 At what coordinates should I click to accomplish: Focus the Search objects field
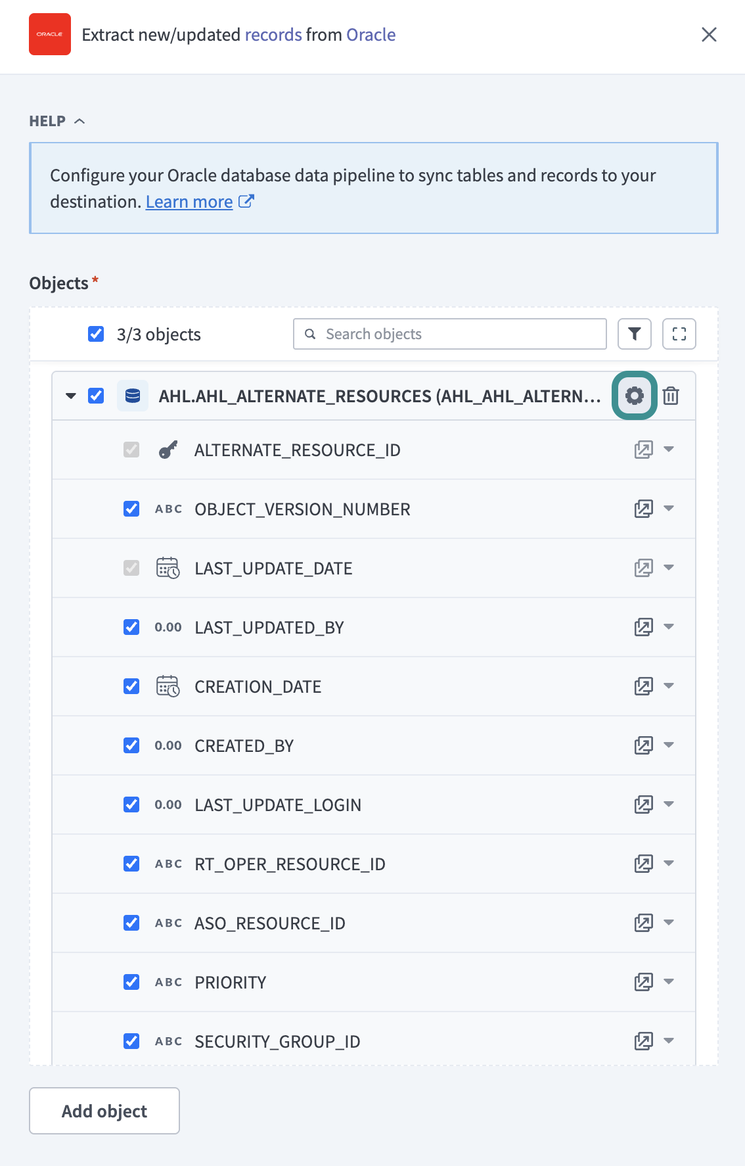point(450,334)
